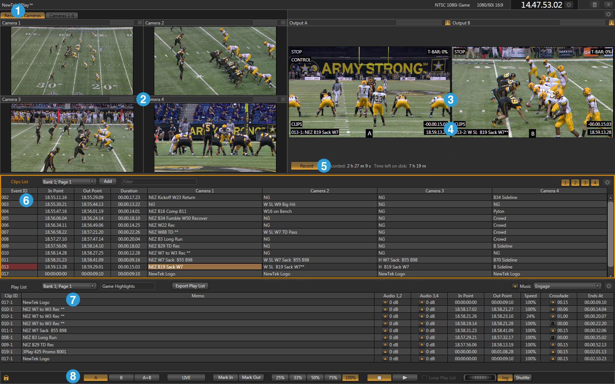Select clips page 3 button
Screen dimensions: 615x384
585,182
